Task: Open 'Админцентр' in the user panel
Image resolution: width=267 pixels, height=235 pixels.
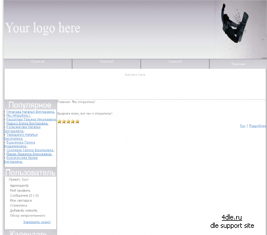Action: pos(19,186)
